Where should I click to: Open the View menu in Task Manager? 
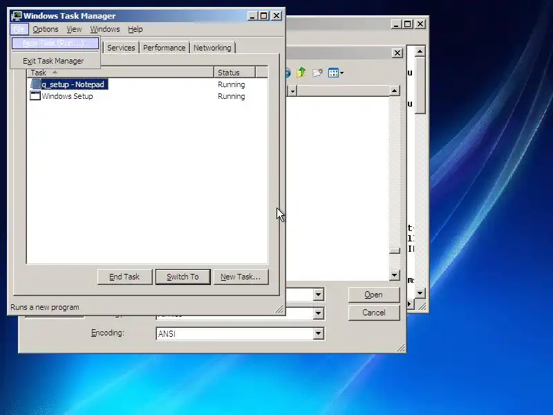[x=74, y=29]
